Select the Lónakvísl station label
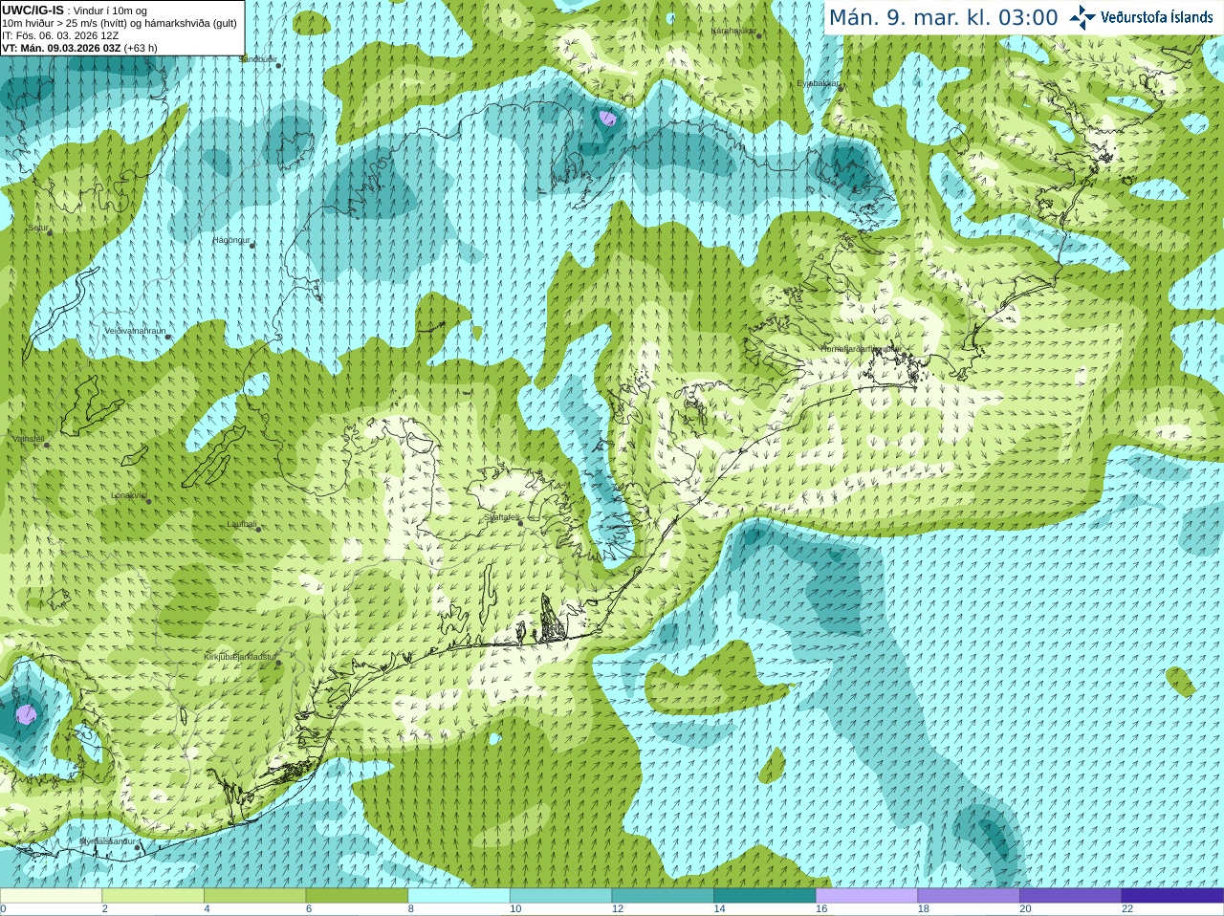 click(129, 495)
